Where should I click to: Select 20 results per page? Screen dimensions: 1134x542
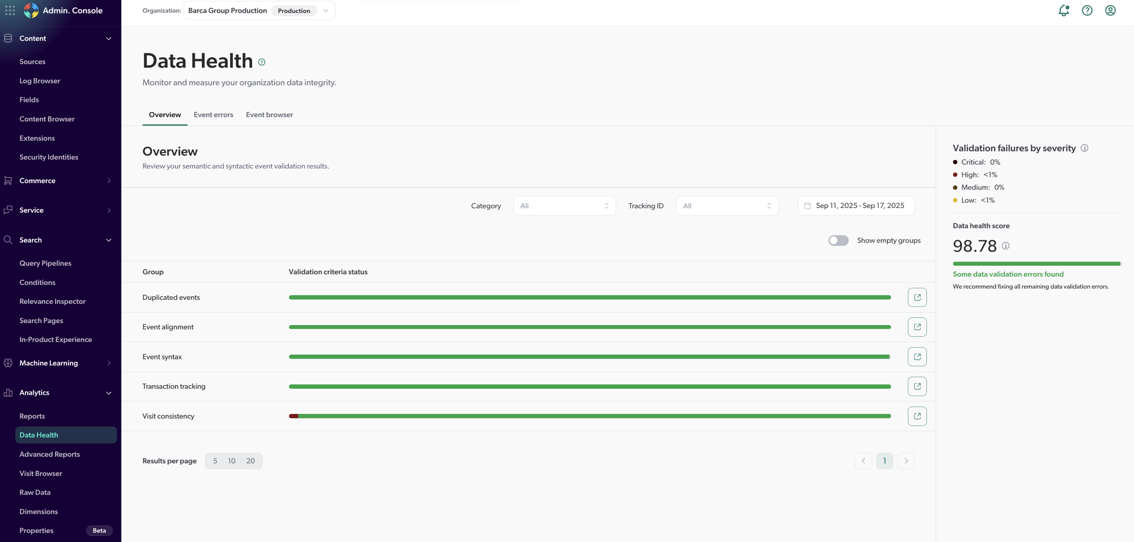pos(250,461)
